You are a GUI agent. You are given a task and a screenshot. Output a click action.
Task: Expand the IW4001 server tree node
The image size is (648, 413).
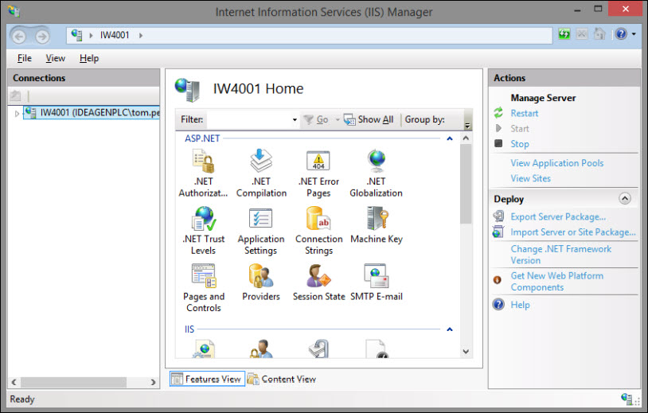tap(17, 113)
